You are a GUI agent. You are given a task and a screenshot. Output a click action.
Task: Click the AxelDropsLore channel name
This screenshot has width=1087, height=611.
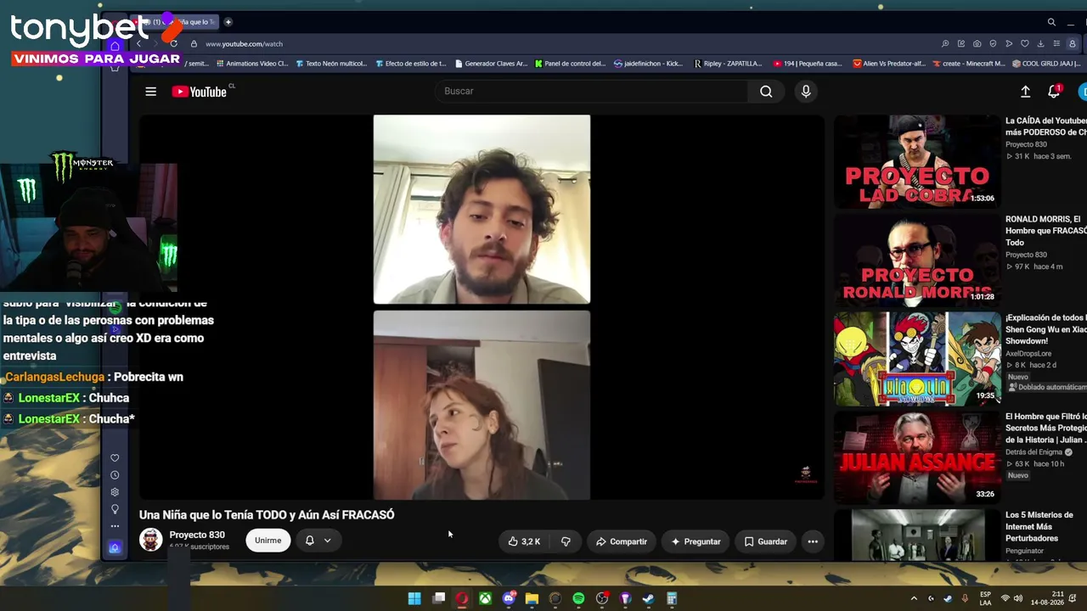[x=1029, y=353]
